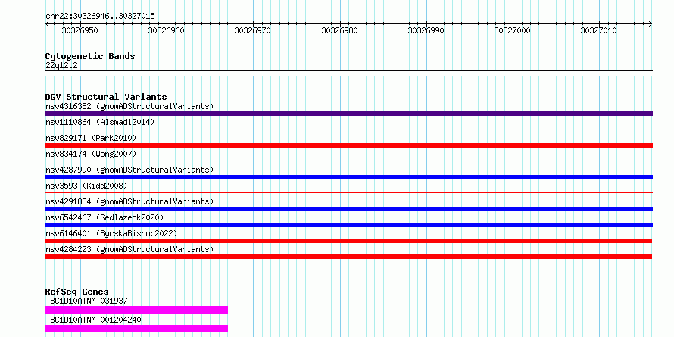Click the magenta NM_001204240 gene bar
Screen dimensions: 674x337
(x=136, y=329)
